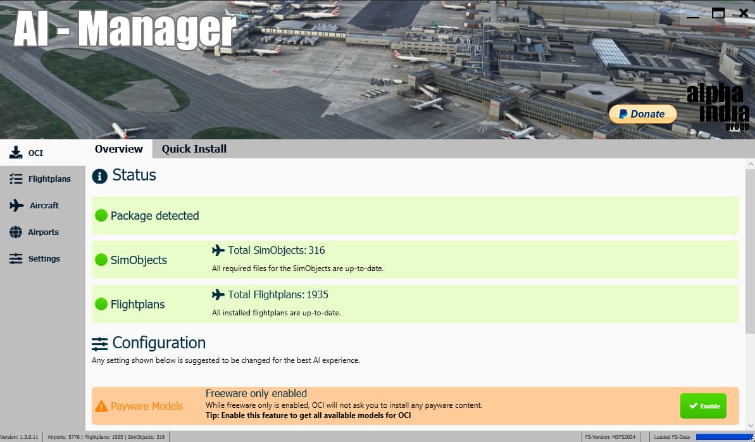The image size is (755, 442).
Task: Click the Payware Models warning triangle icon
Action: [101, 407]
